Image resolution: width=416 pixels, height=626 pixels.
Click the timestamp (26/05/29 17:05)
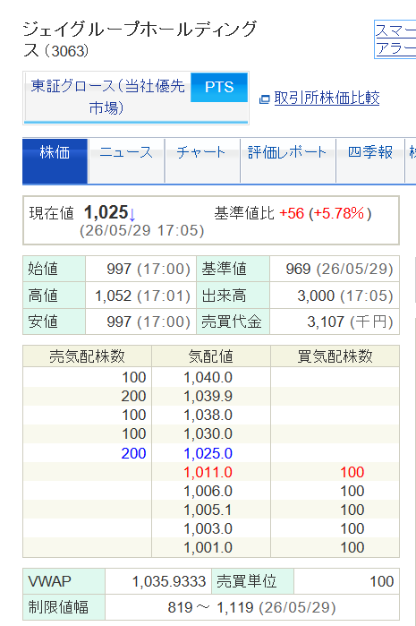point(142,231)
